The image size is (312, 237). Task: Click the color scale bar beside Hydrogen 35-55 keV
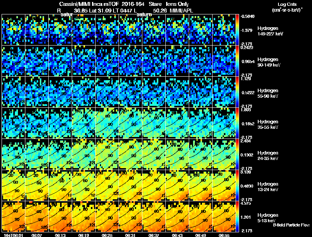[x=237, y=123]
